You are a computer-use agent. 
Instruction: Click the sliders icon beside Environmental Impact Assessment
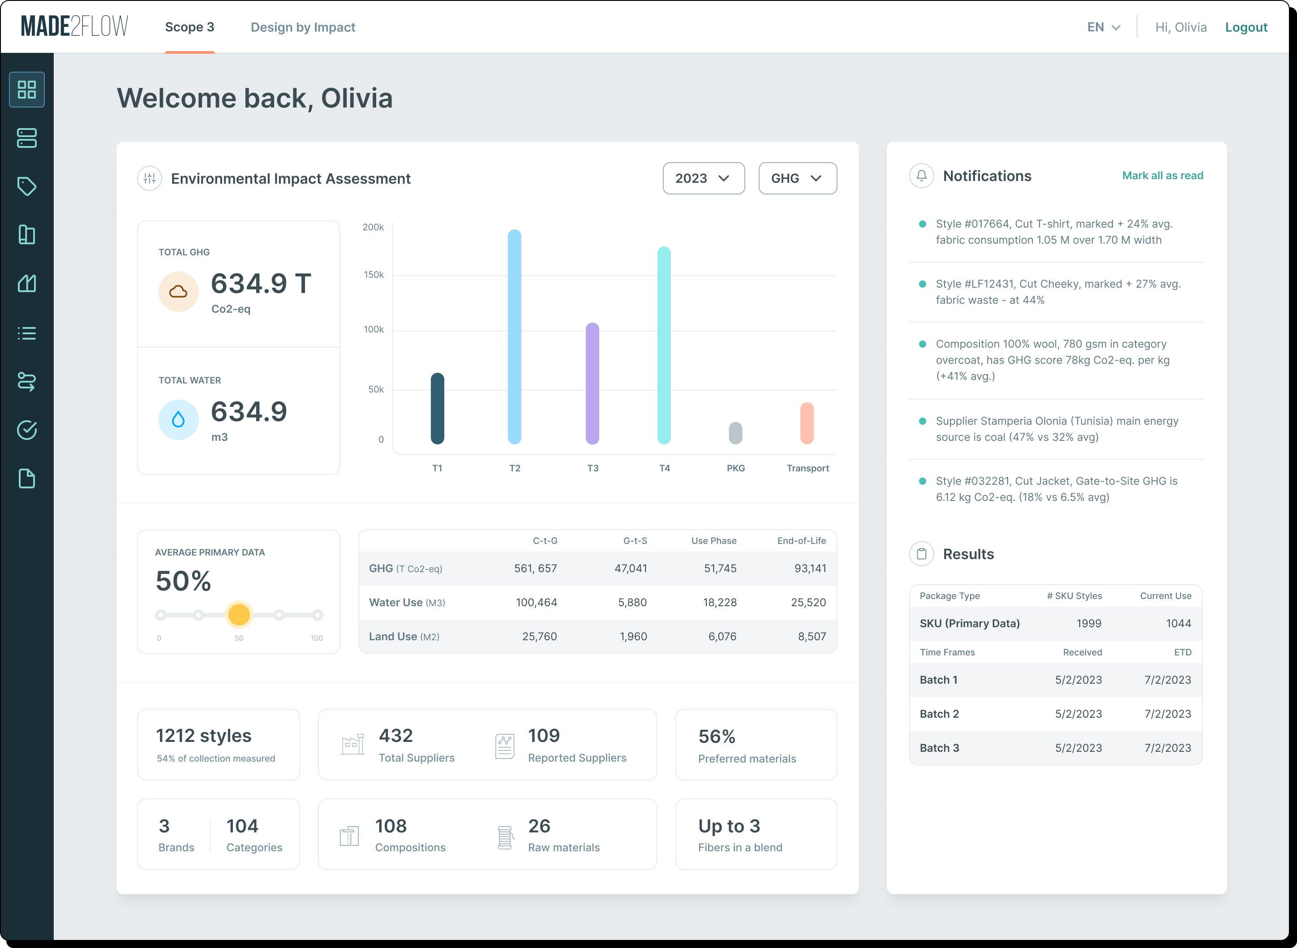pyautogui.click(x=150, y=178)
